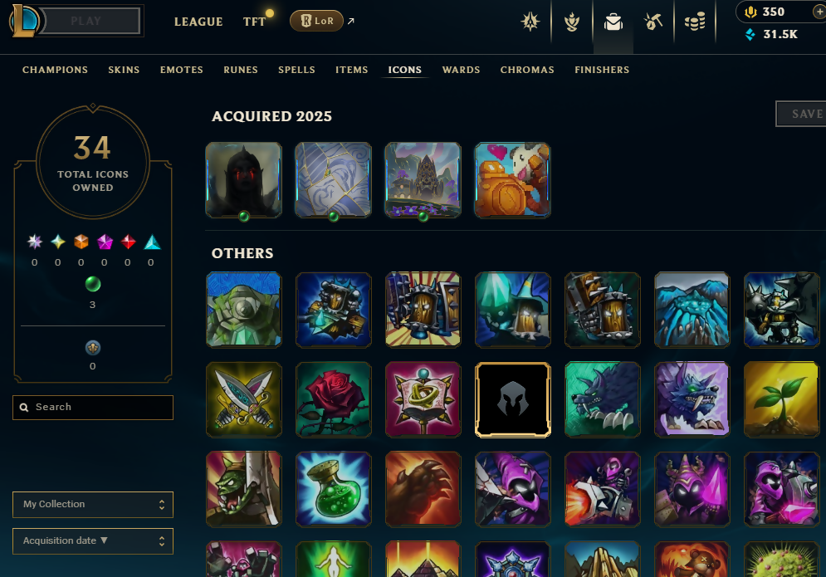Open the Loot hammer icon
This screenshot has height=577, width=826.
pos(653,22)
